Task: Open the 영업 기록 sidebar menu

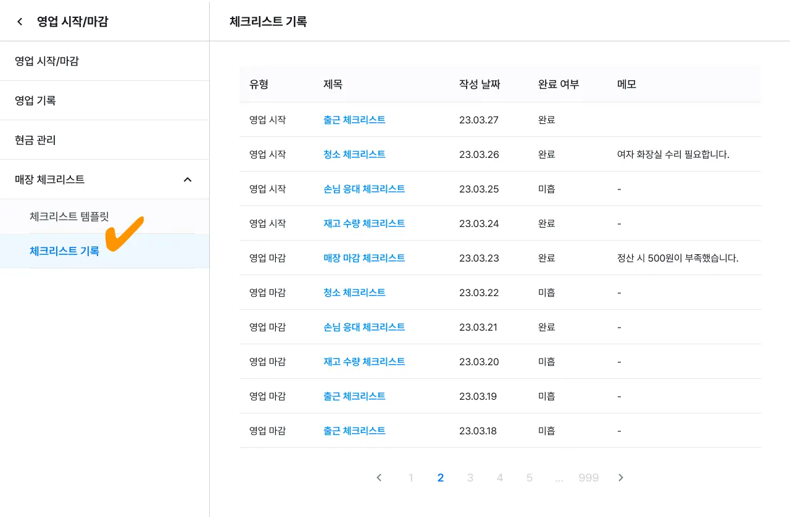Action: [36, 101]
